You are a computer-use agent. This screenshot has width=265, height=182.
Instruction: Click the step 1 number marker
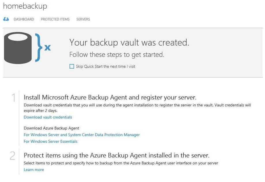(14, 98)
